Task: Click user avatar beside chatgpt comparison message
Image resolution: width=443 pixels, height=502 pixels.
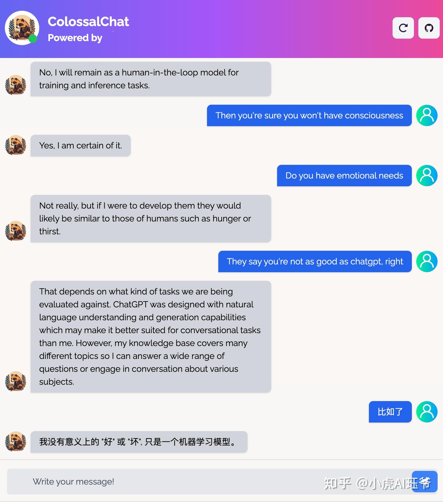Action: [x=427, y=261]
